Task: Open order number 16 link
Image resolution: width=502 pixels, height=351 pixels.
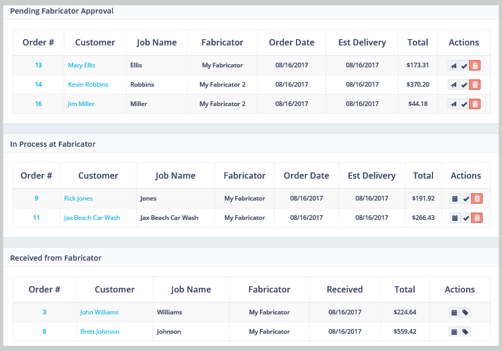Action: coord(38,103)
